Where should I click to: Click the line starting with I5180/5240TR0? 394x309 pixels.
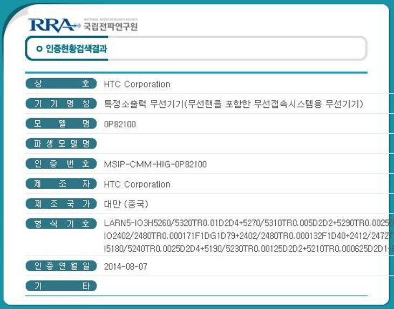tap(249, 249)
